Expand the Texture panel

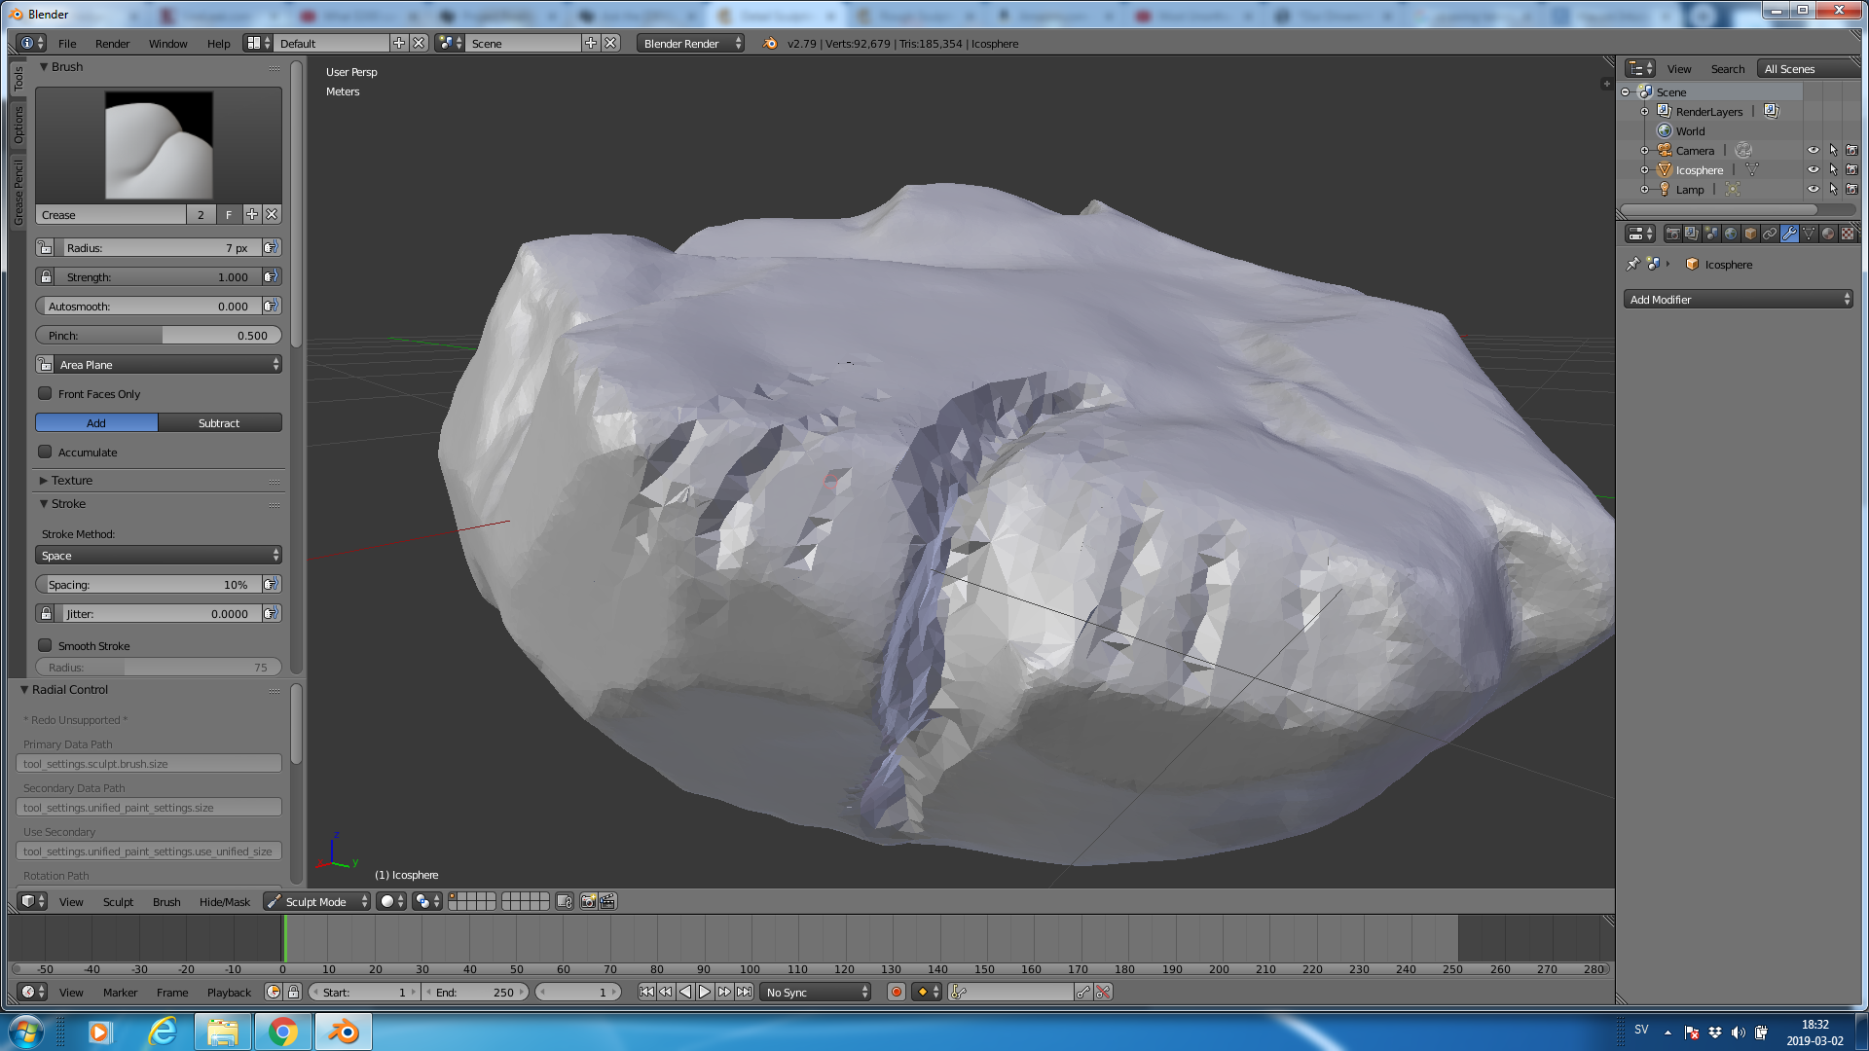point(71,481)
